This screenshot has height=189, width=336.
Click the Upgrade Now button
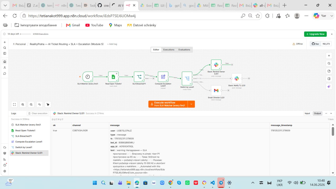[316, 34]
